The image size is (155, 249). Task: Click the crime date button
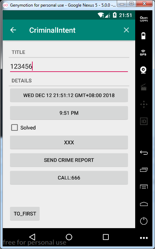(x=69, y=95)
